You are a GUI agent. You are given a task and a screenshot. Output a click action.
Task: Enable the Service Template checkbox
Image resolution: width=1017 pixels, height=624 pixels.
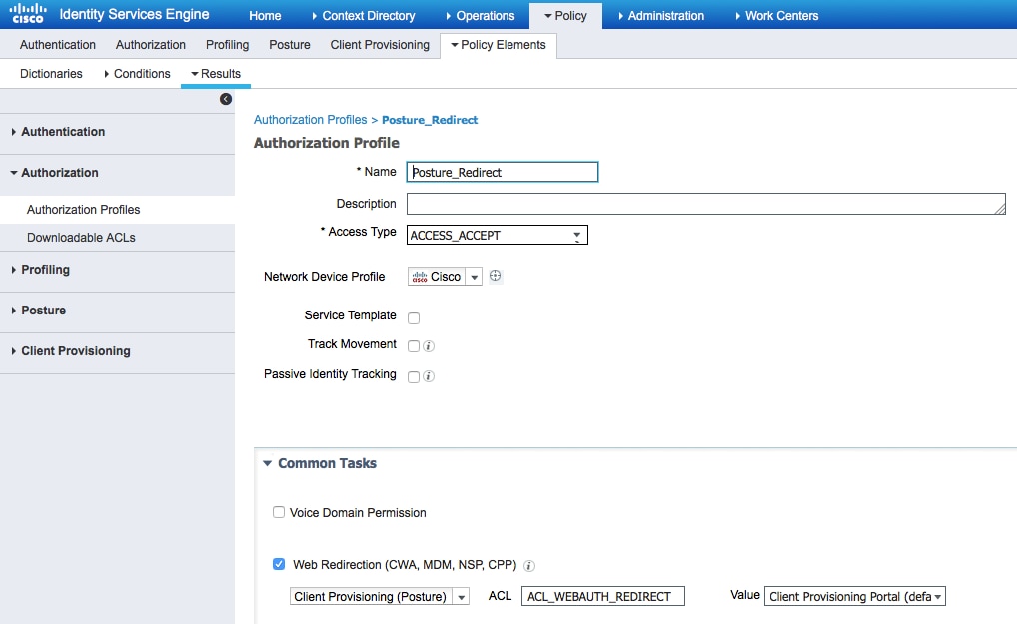coord(414,318)
